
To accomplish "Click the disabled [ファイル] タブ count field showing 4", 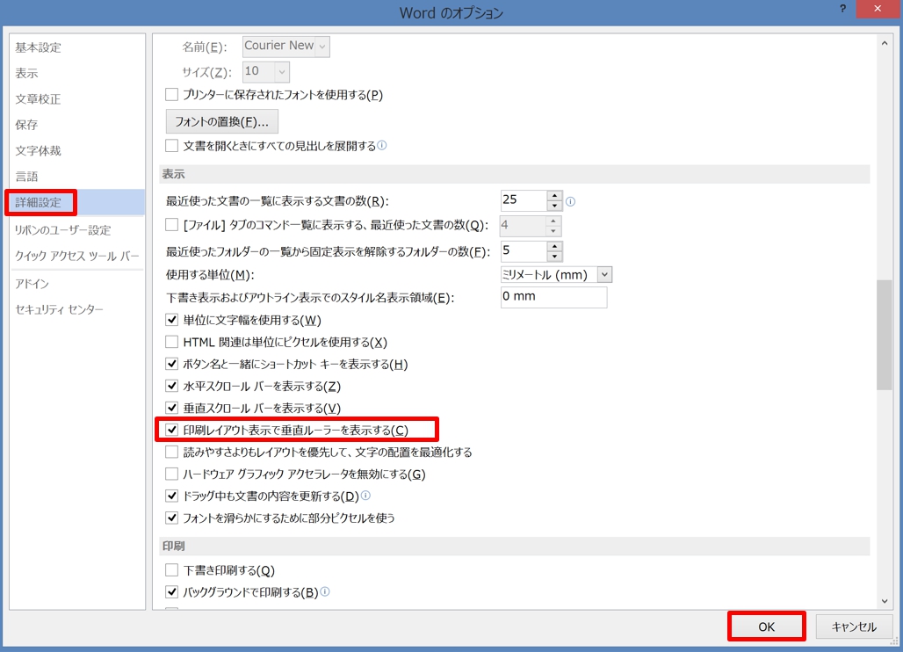I will tap(523, 225).
